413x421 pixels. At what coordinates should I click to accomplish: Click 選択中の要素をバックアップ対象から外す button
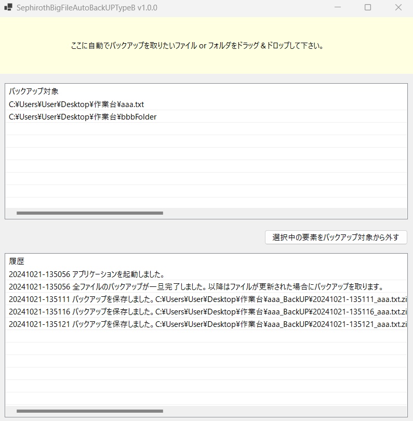[x=336, y=238]
